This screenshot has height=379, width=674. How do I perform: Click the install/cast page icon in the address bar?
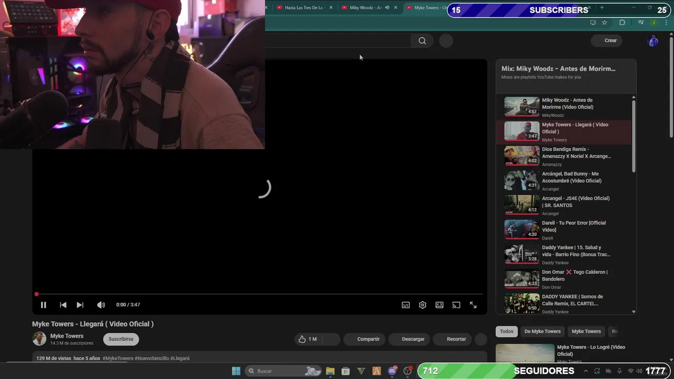[593, 23]
